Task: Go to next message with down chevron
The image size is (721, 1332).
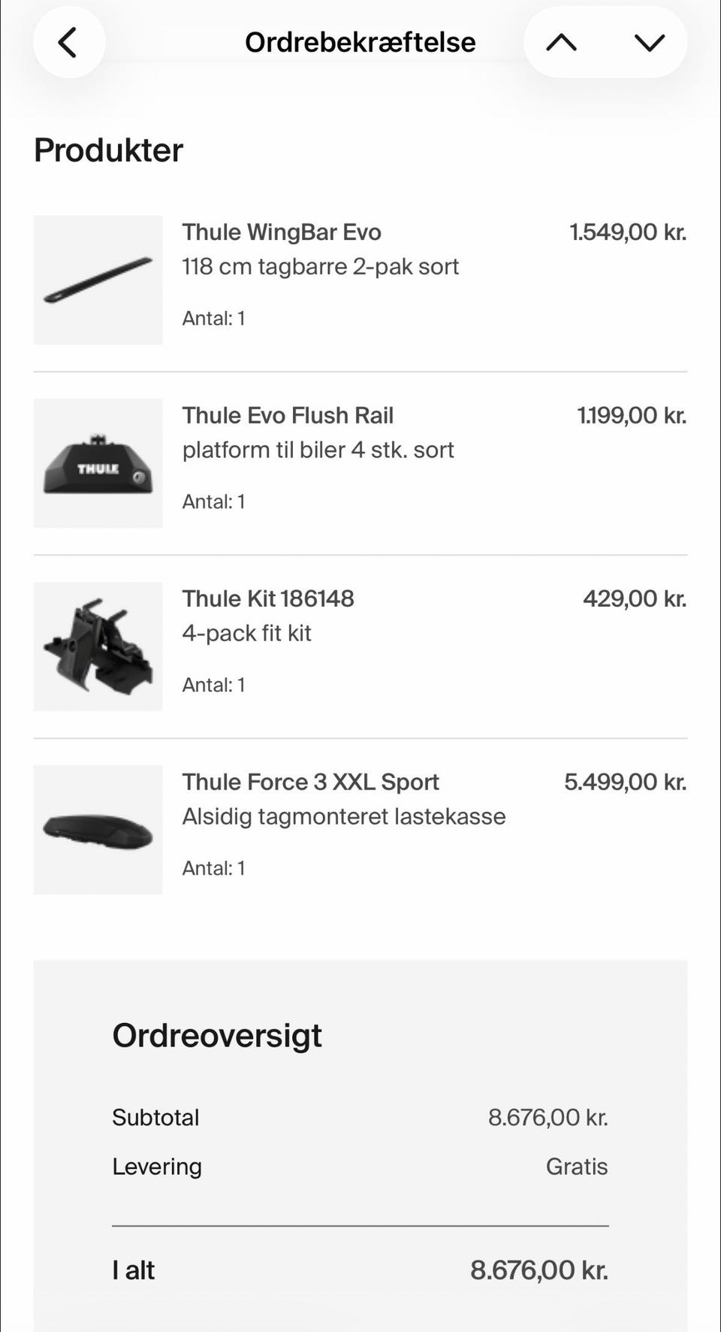Action: point(649,43)
